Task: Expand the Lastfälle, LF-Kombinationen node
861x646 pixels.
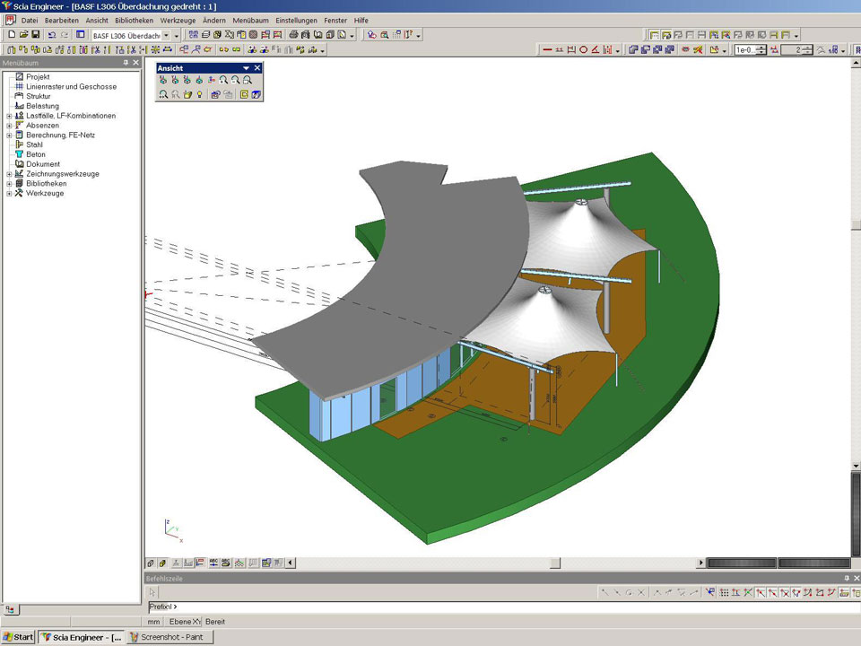Action: [9, 116]
